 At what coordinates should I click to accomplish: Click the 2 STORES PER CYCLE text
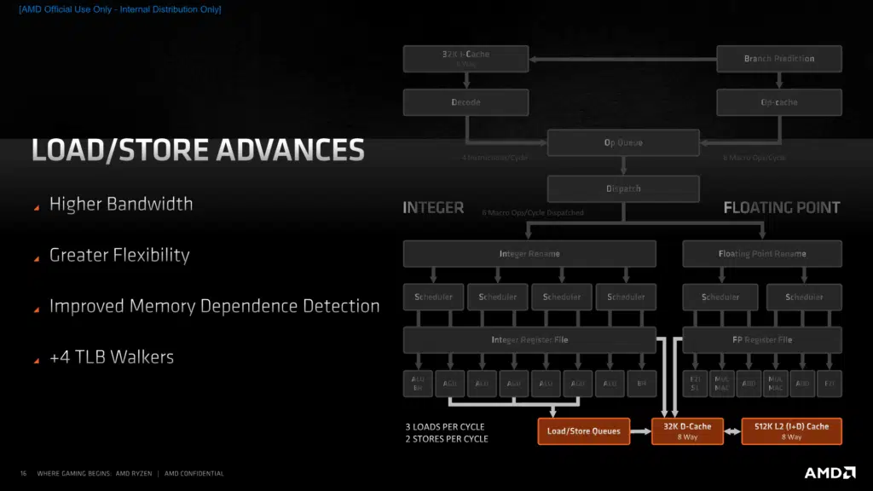447,439
